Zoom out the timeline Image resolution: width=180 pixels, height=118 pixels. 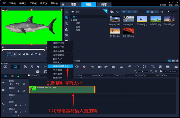(135, 71)
